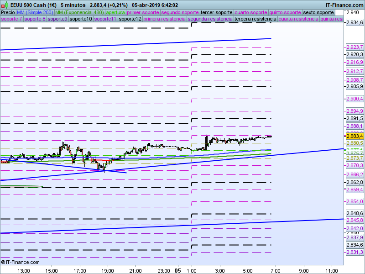Select the primer soporte label
The height and width of the screenshot is (274, 365).
pos(143,13)
